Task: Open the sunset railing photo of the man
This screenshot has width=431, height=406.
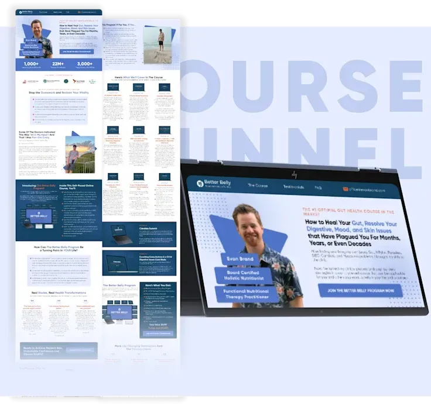Action: [80, 154]
